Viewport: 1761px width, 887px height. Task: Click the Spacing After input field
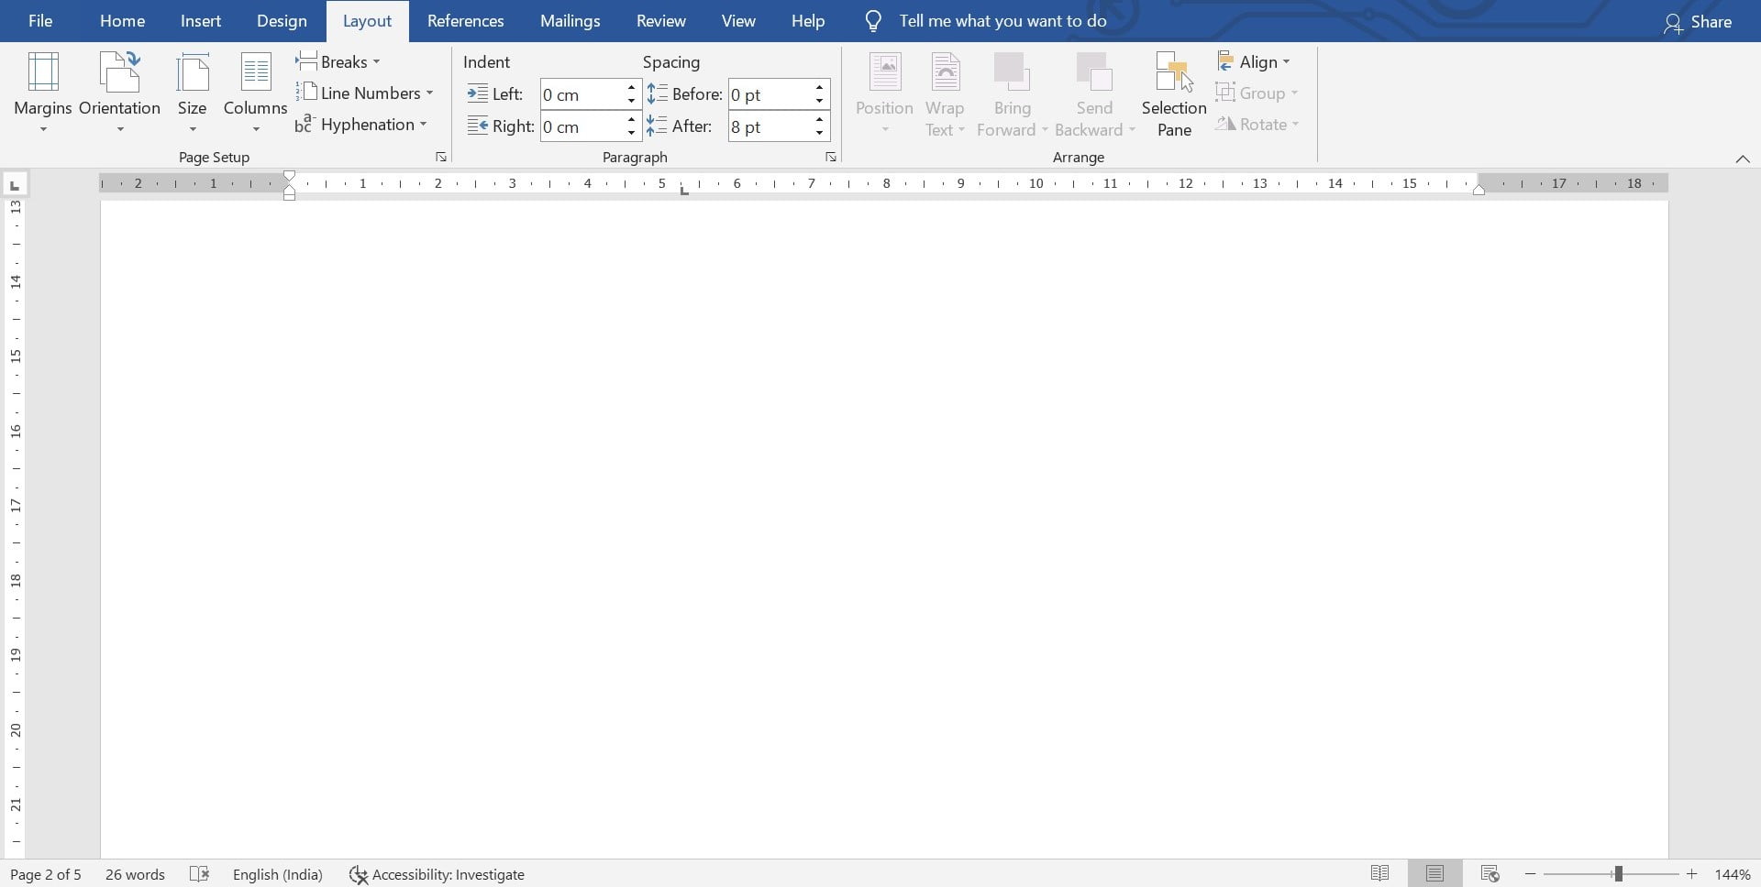pos(770,126)
